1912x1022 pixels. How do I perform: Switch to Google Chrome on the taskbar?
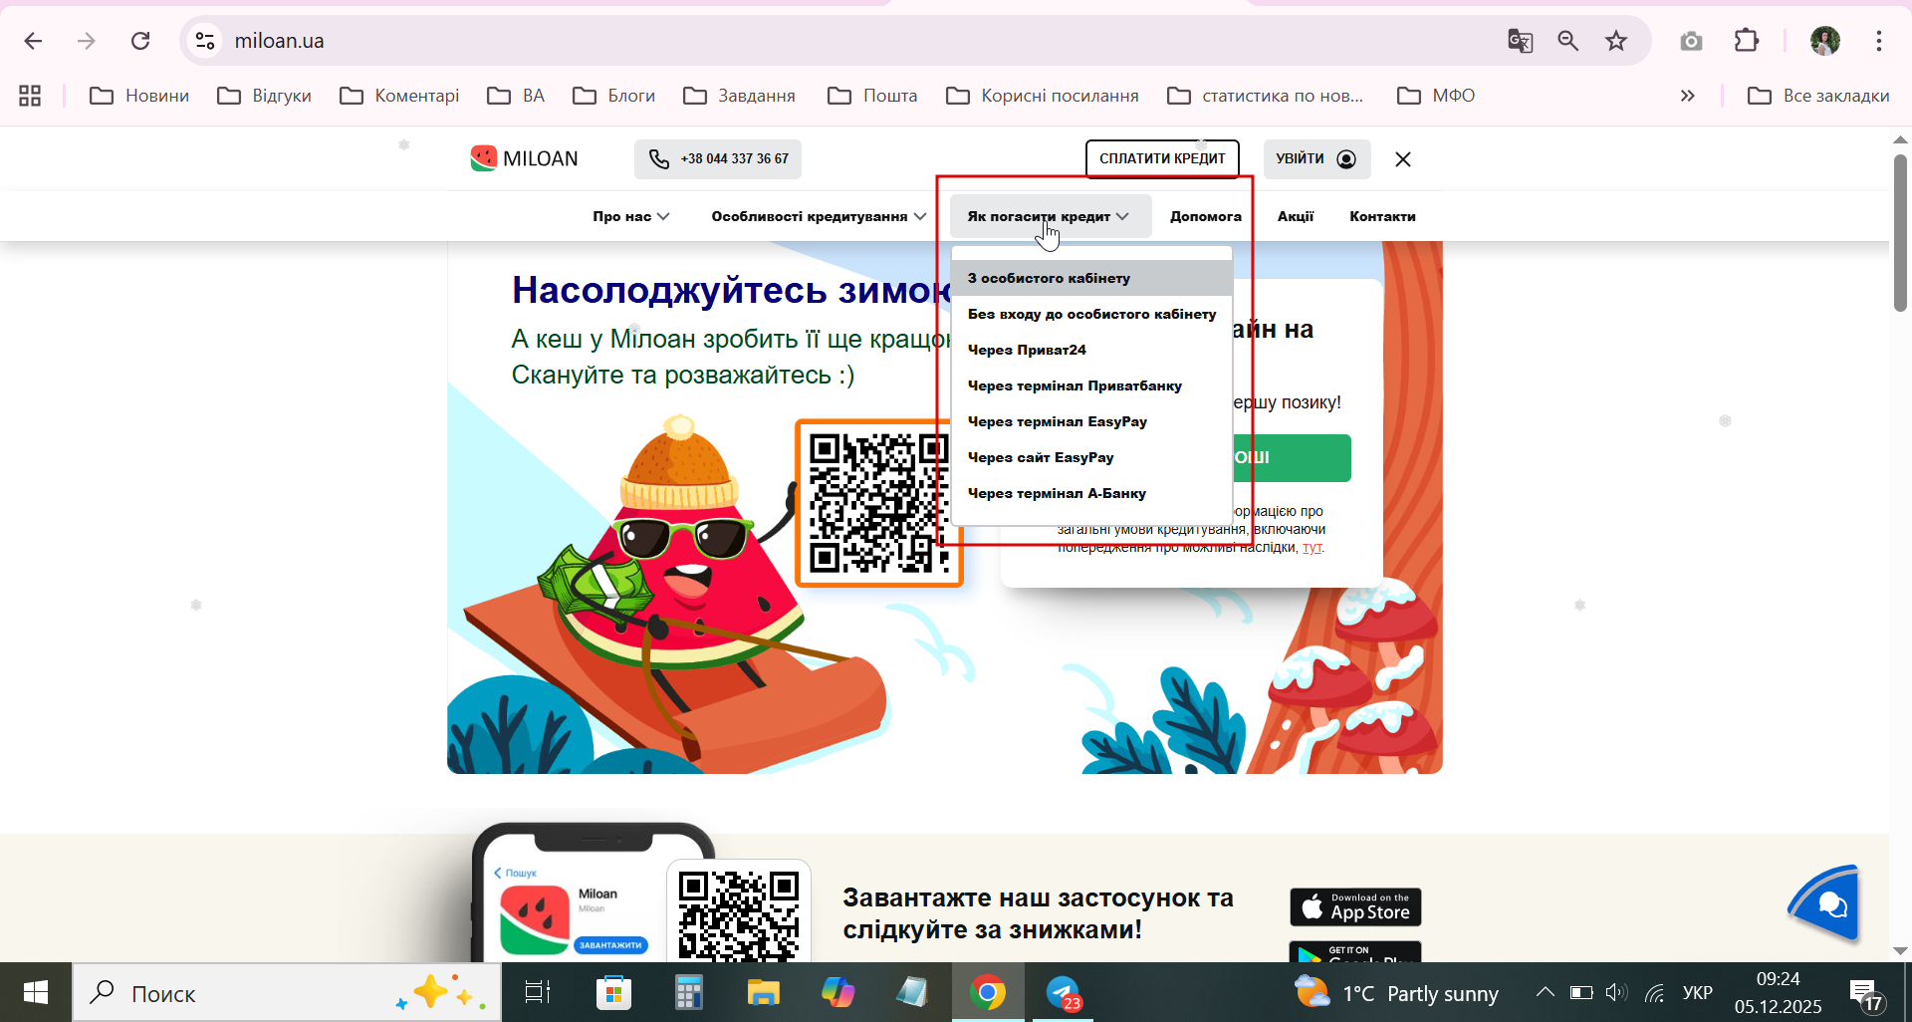(988, 992)
